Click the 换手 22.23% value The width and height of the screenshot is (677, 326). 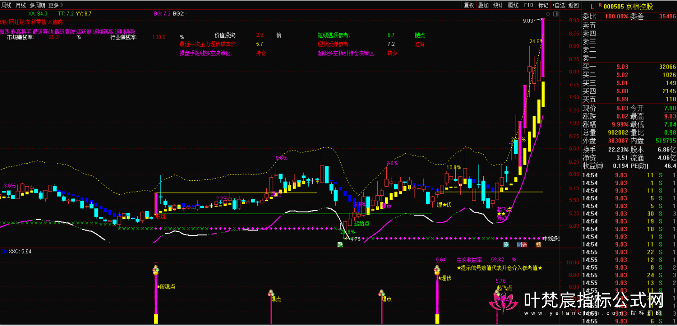(x=618, y=149)
